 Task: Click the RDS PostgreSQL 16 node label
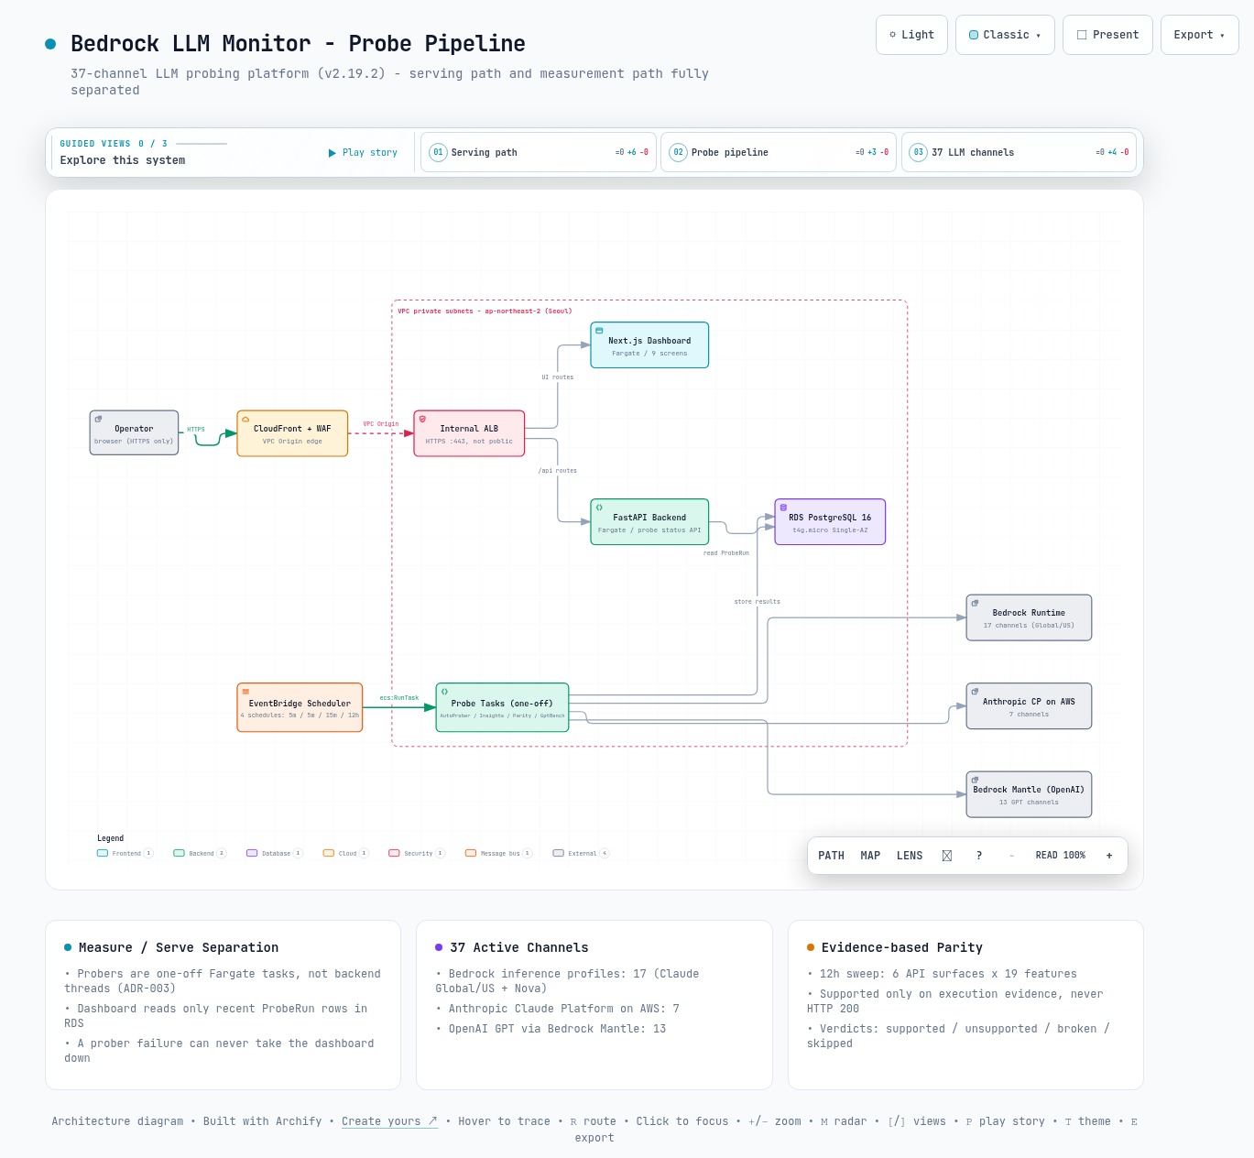click(830, 518)
